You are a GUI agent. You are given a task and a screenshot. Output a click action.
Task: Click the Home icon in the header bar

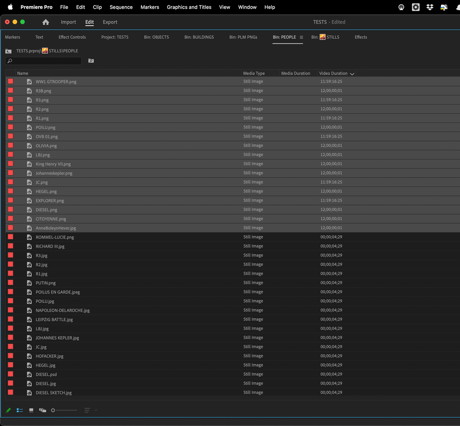point(46,22)
